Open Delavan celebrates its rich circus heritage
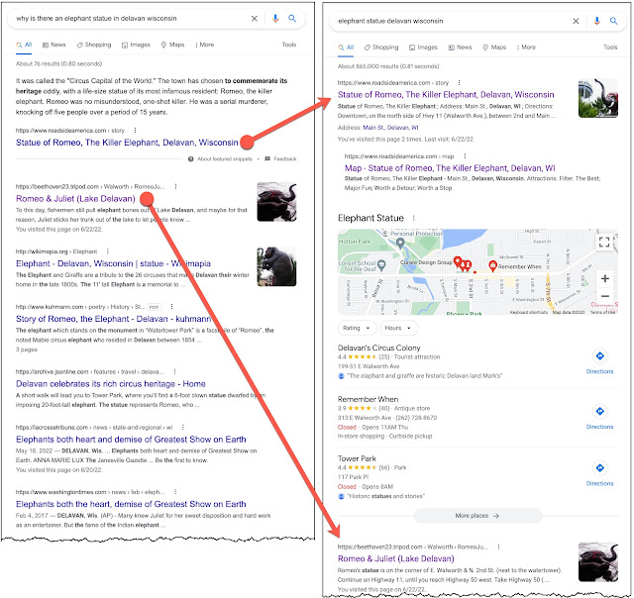 click(111, 384)
